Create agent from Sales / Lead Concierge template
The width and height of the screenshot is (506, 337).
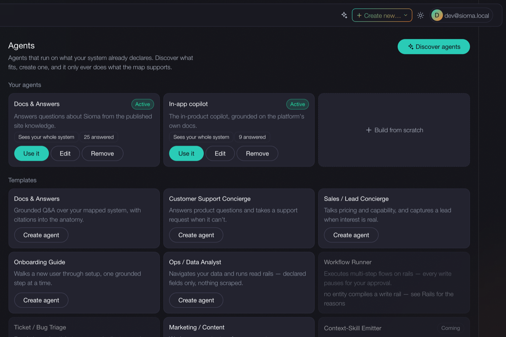pos(351,235)
